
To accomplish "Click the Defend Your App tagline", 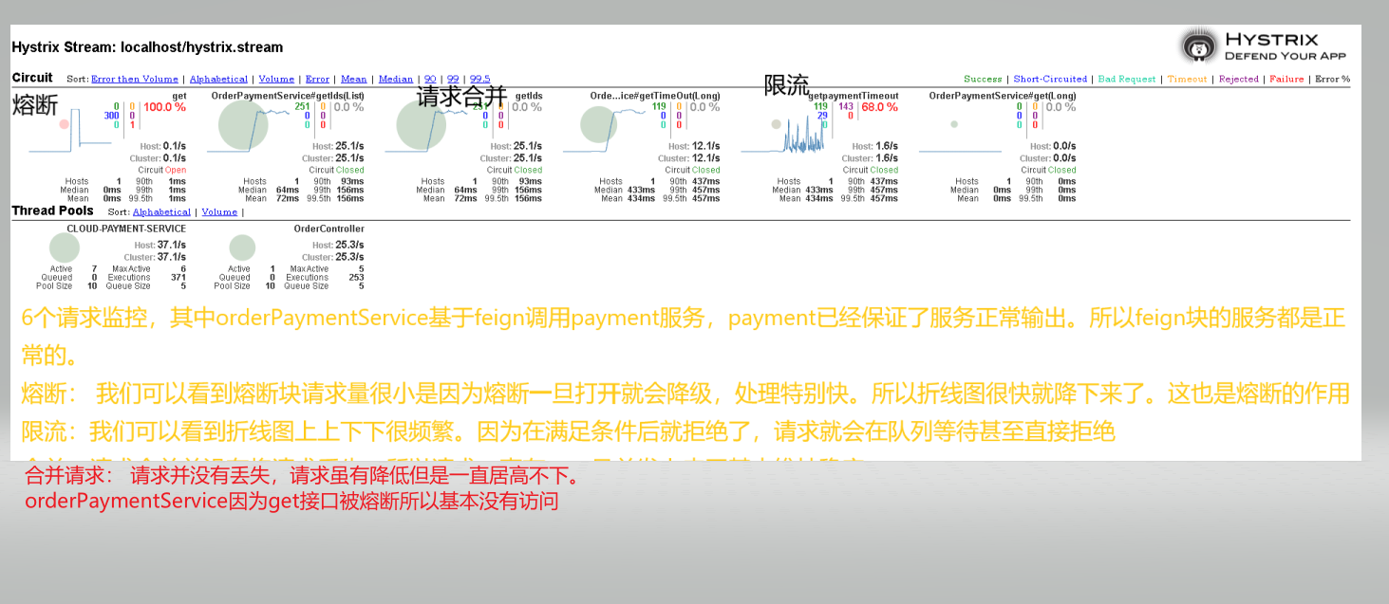I will pos(1286,56).
